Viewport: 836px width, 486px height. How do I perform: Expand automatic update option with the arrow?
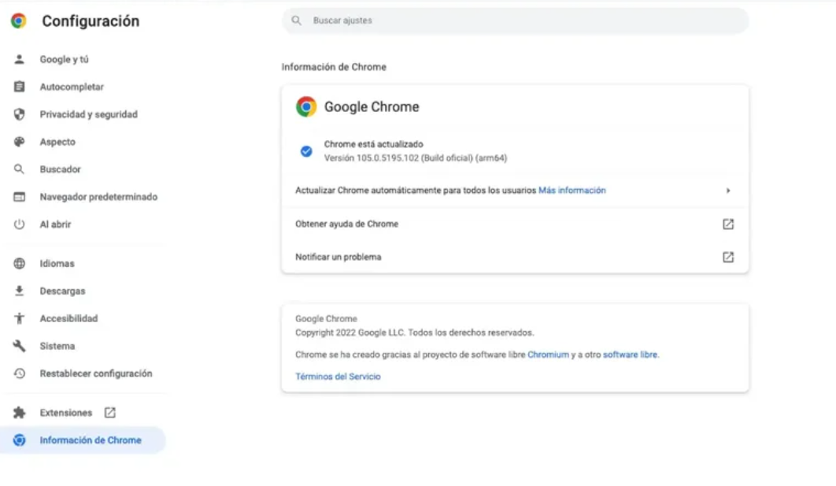coord(728,191)
